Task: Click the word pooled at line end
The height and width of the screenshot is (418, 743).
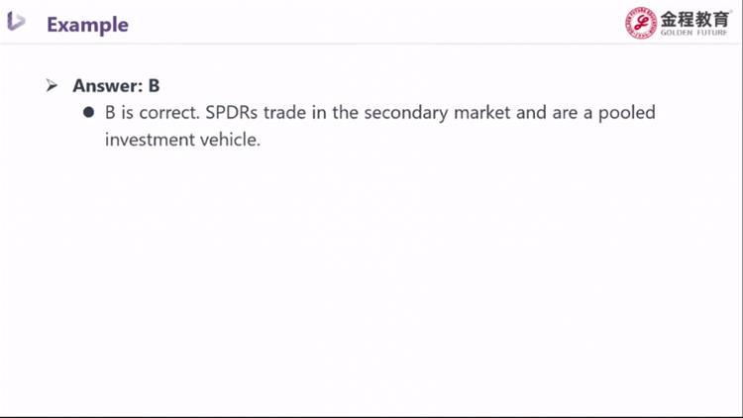Action: click(x=627, y=113)
